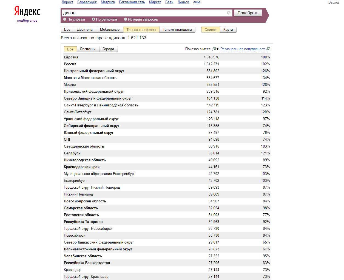Image resolution: width=344 pixels, height=280 pixels.
Task: Select Приволжский федеральный округ row
Action: pyautogui.click(x=167, y=91)
